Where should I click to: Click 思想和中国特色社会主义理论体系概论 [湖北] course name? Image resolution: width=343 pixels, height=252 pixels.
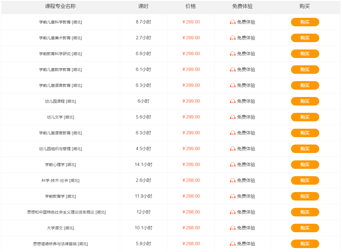[66, 212]
